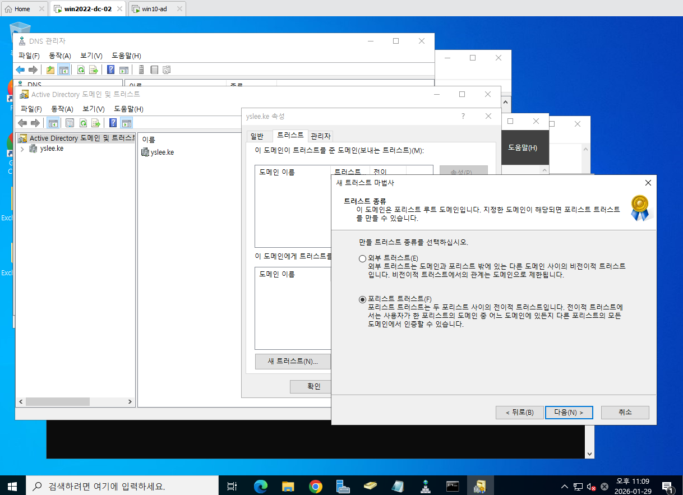Click the Help icon in DNS Manager toolbar
The height and width of the screenshot is (495, 683).
pos(111,70)
